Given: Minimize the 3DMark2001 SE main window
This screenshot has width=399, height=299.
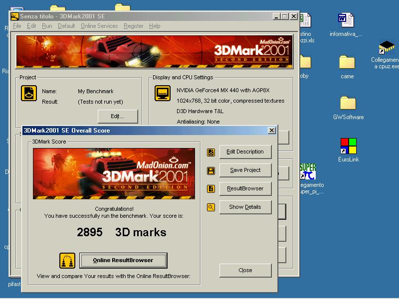Looking at the screenshot, I should click(277, 16).
